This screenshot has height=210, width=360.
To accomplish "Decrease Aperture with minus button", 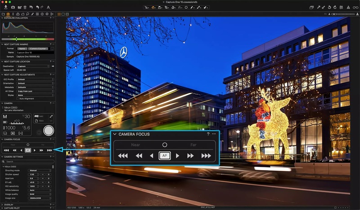I will (x=43, y=179).
